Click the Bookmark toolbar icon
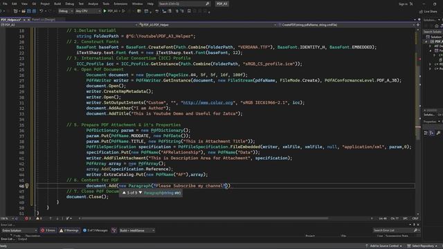This screenshot has height=249, width=443. [x=189, y=11]
